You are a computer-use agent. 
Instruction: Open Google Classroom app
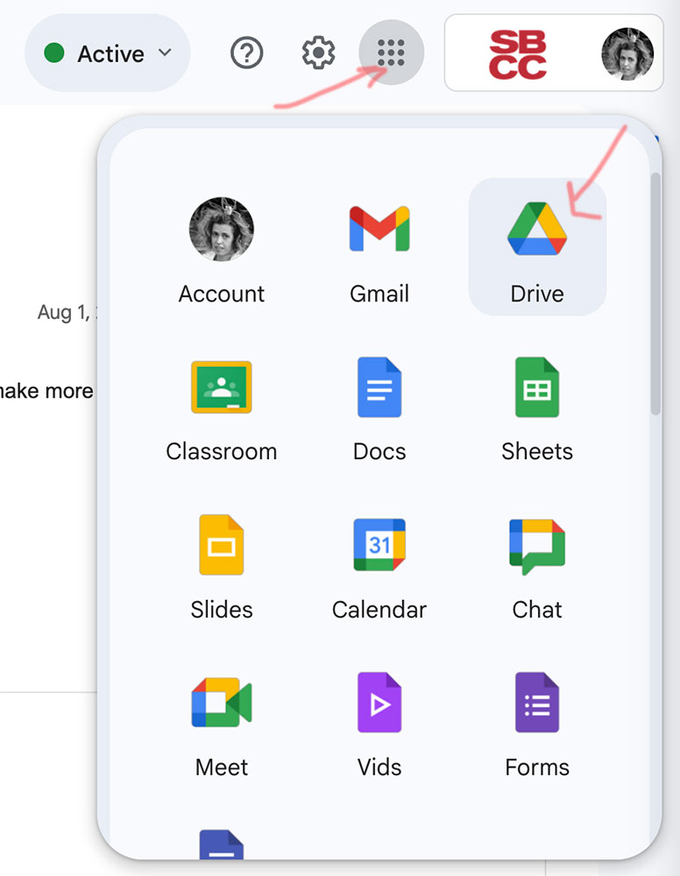(x=221, y=404)
